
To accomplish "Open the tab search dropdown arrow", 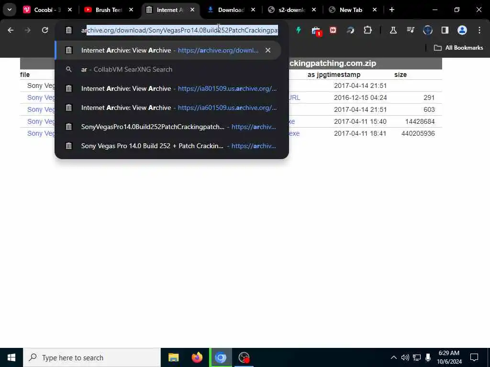I will click(x=10, y=10).
